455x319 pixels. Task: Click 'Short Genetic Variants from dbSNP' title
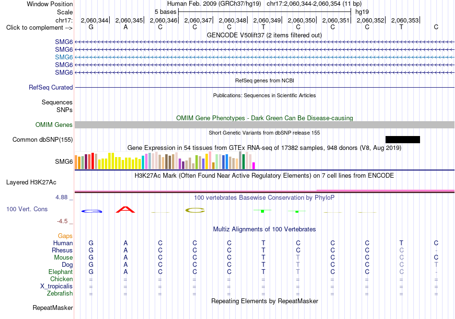tap(264, 133)
